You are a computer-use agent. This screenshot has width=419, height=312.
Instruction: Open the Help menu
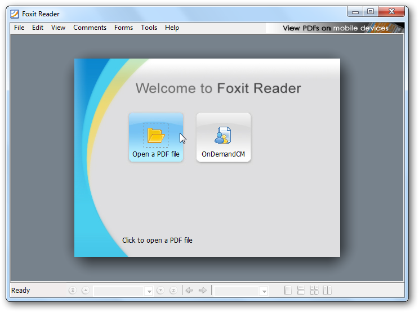pos(172,28)
